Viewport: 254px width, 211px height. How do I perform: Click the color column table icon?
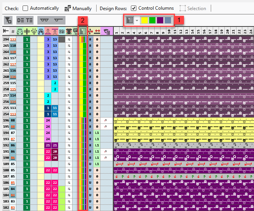(x=130, y=20)
